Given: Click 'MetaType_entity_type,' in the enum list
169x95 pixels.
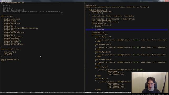Looking at the screenshot, I should tap(12, 23).
